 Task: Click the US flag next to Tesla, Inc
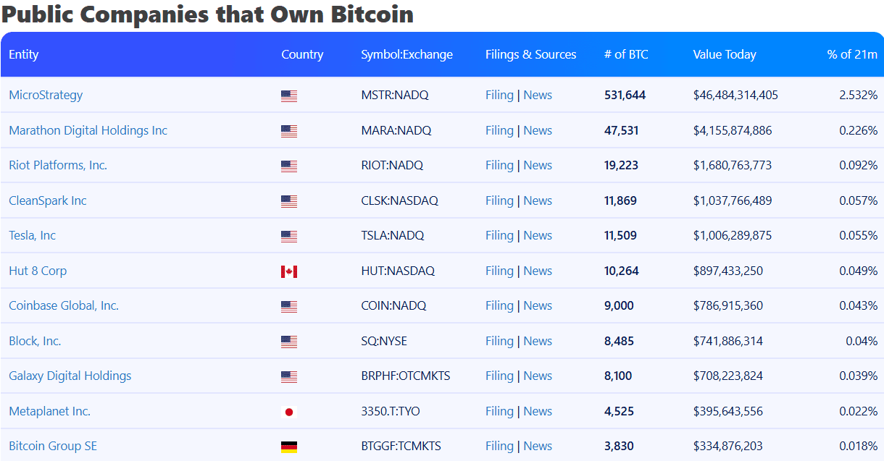[x=289, y=236]
